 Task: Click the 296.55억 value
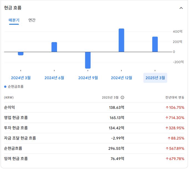[x=116, y=148]
